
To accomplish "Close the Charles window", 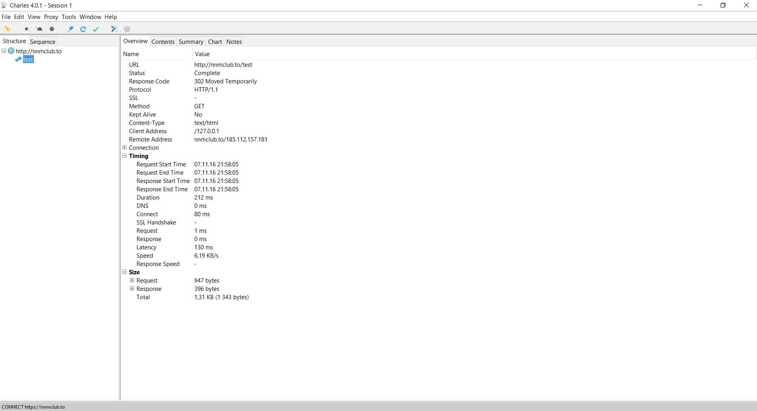I will point(746,5).
